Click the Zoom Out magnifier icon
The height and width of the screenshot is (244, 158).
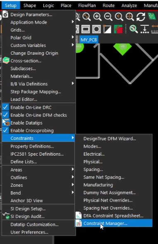pos(108,17)
